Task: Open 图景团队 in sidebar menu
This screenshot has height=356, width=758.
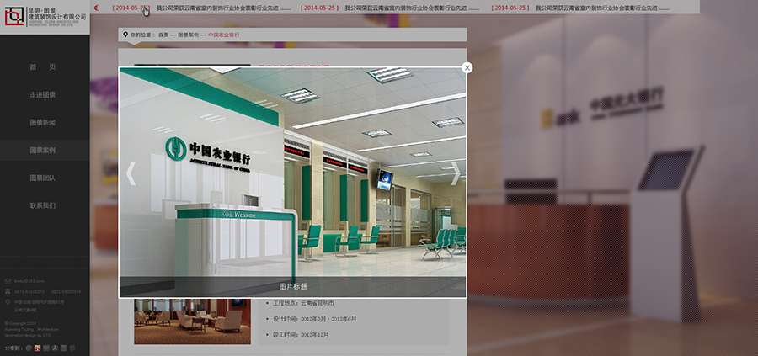Action: tap(43, 178)
